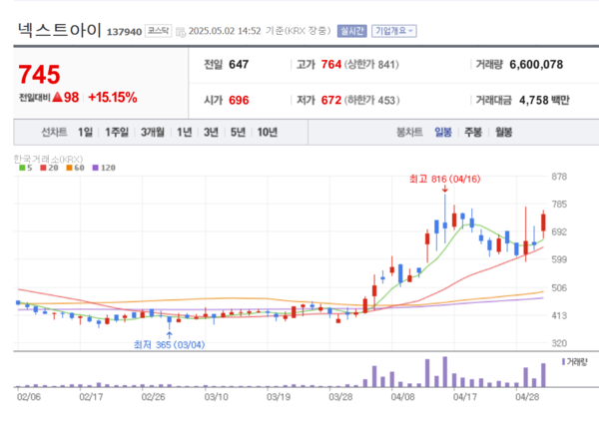This screenshot has width=599, height=429.
Task: Select the 3년 line chart period
Action: coord(211,132)
